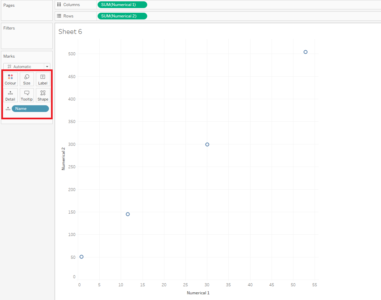
Task: Open the Tooltip marks card
Action: (27, 95)
